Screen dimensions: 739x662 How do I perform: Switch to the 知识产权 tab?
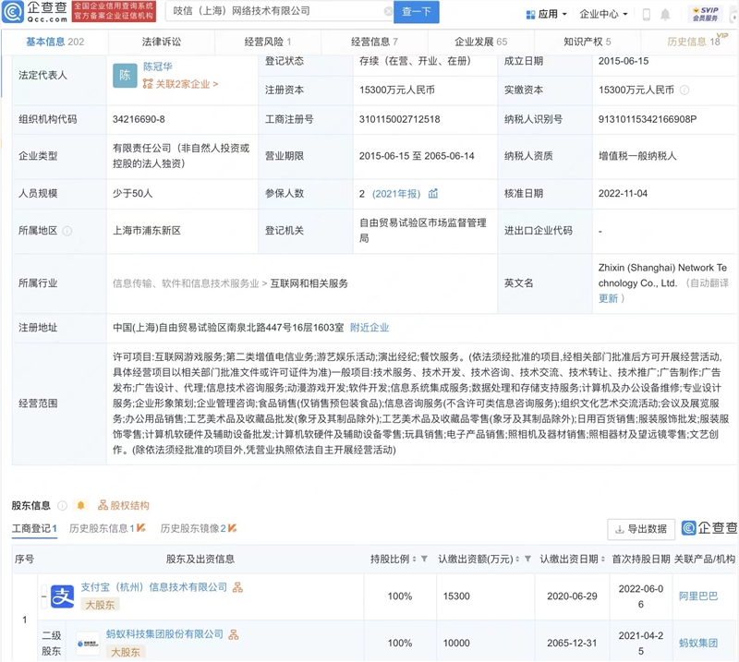click(588, 42)
